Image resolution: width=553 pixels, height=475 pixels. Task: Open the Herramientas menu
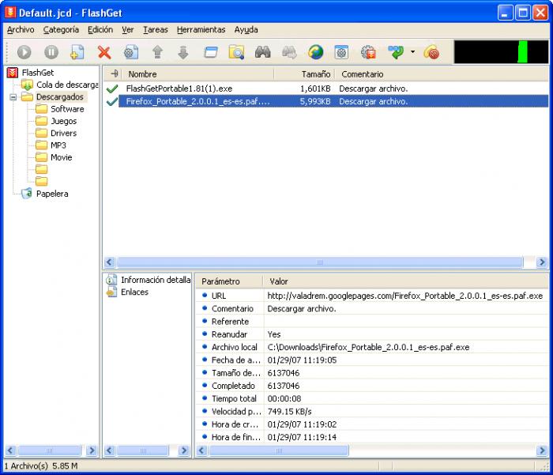click(201, 29)
